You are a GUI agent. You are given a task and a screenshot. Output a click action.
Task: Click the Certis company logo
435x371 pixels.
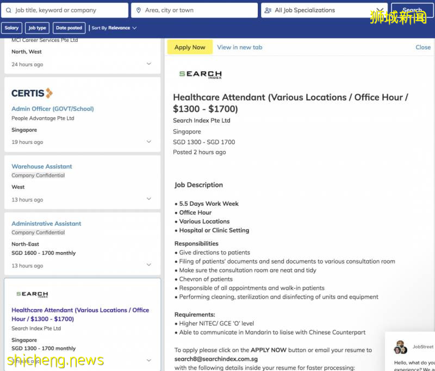tap(32, 93)
